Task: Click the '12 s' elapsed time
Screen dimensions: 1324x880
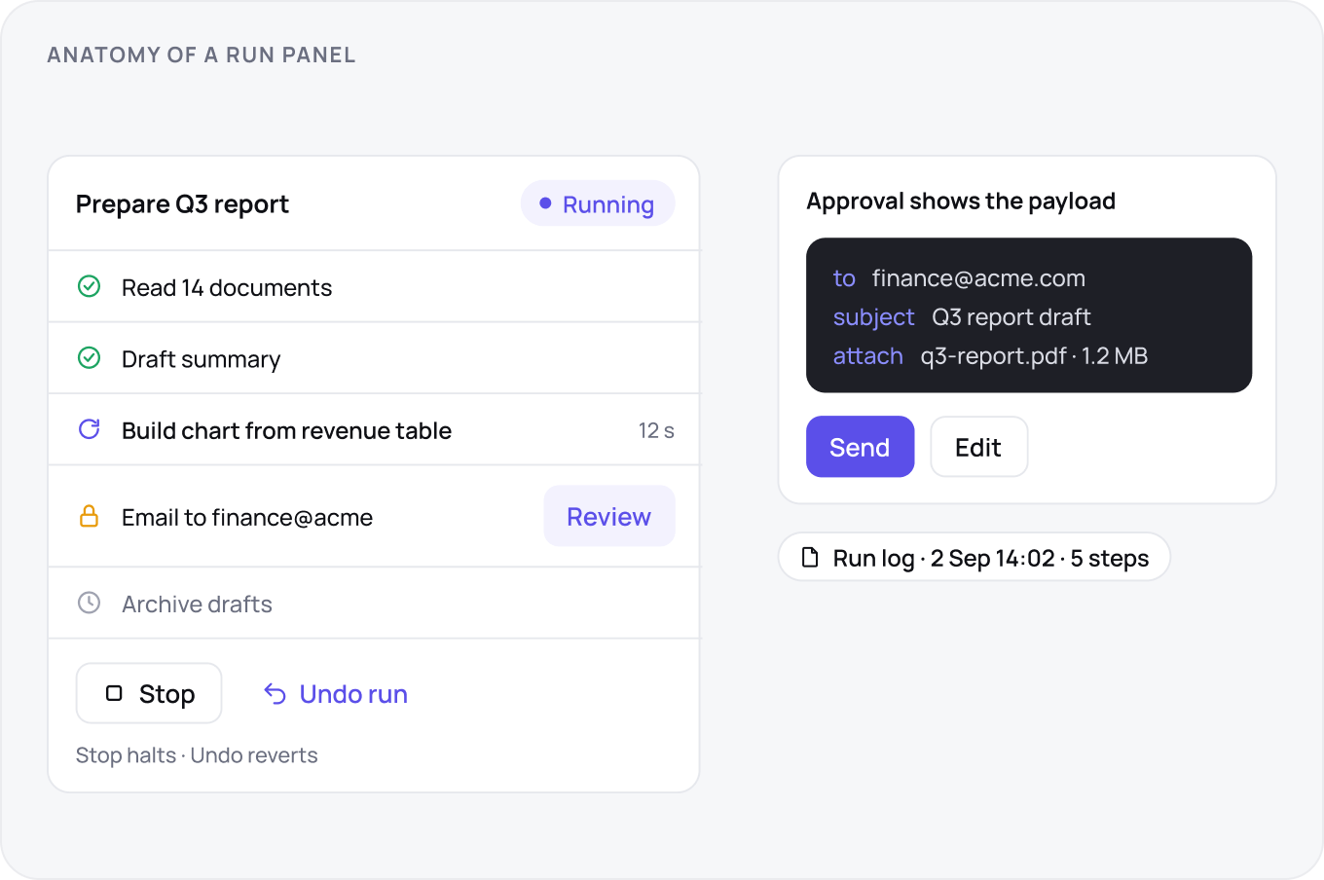Action: point(656,430)
